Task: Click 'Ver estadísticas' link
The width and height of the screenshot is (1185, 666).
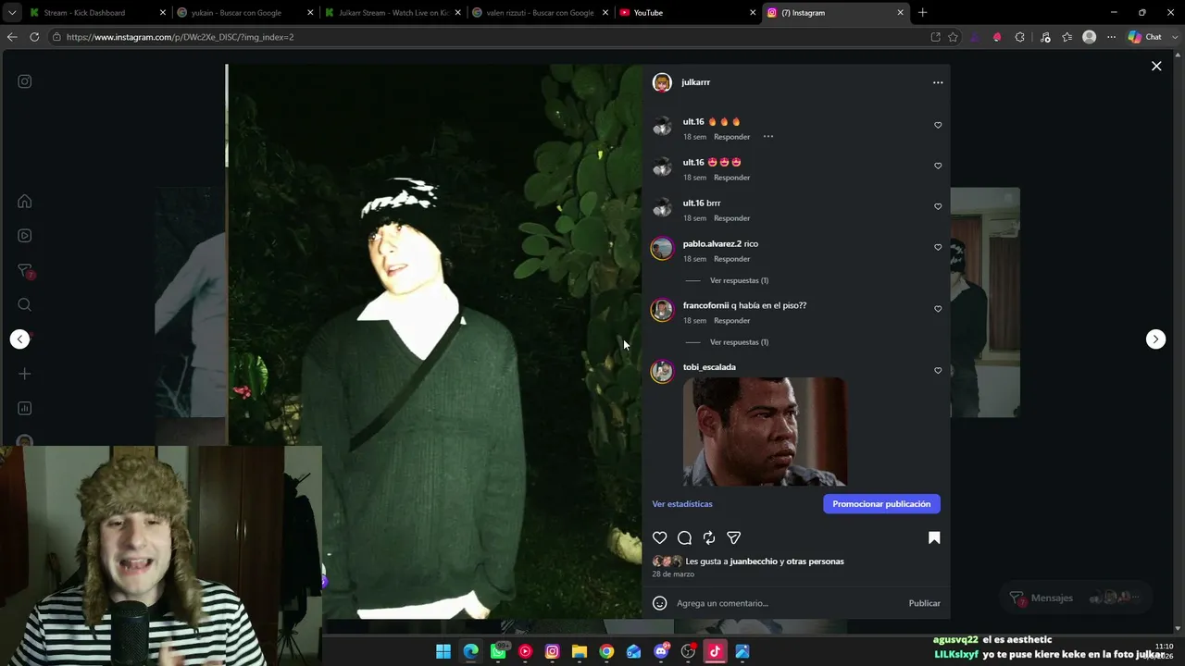Action: (x=682, y=504)
